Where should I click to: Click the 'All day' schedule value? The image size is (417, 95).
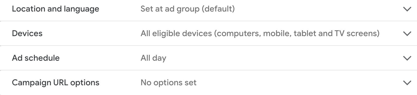153,58
